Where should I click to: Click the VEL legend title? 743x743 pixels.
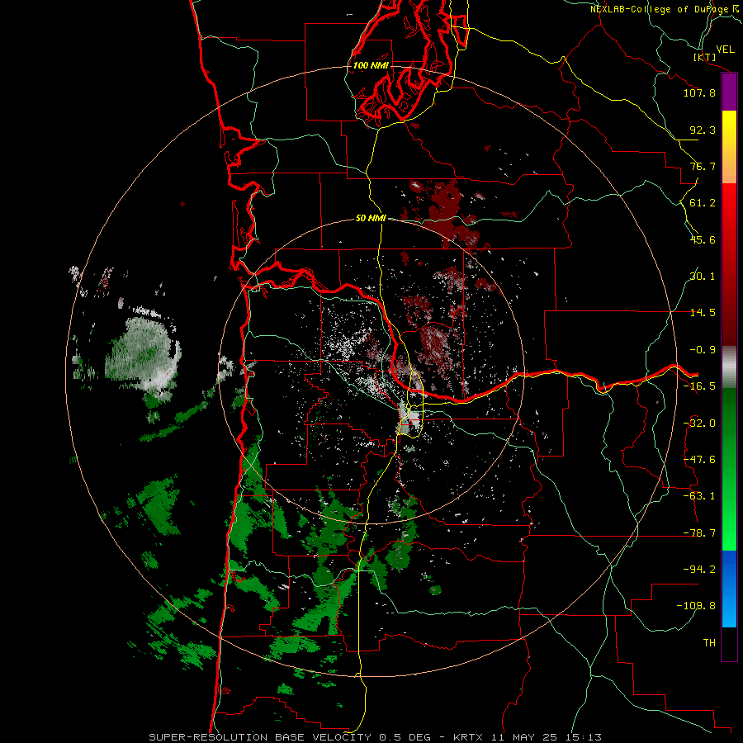pos(725,50)
